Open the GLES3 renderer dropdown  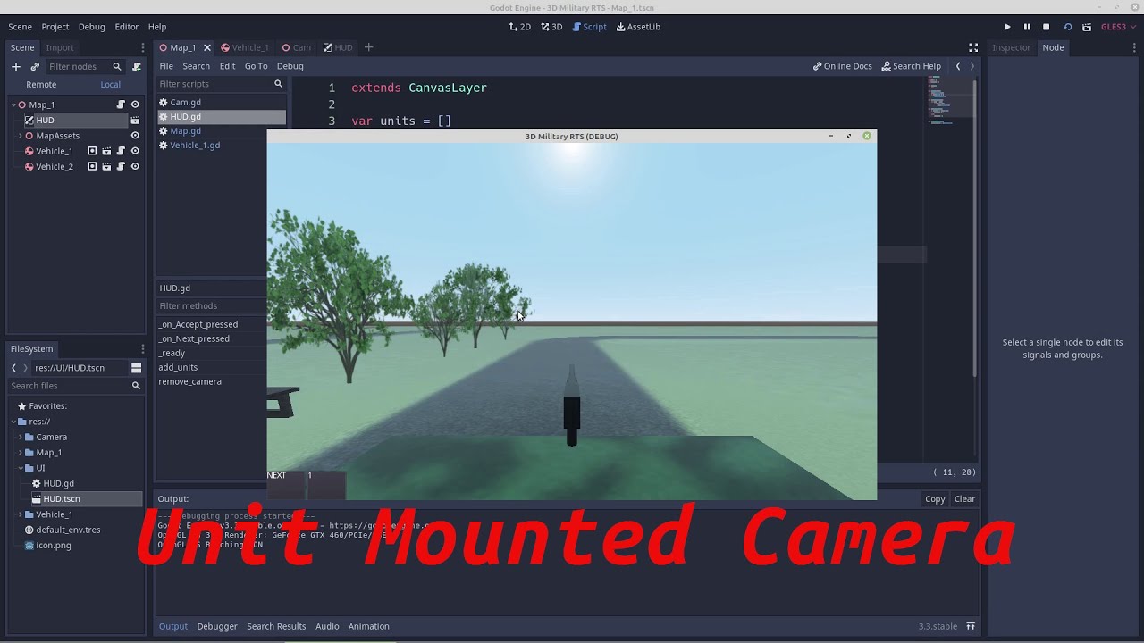1117,27
